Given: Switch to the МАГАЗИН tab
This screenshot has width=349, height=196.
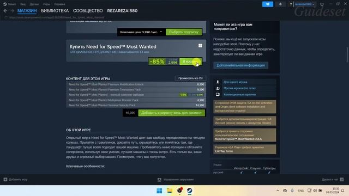Looking at the screenshot, I should click(x=27, y=11).
